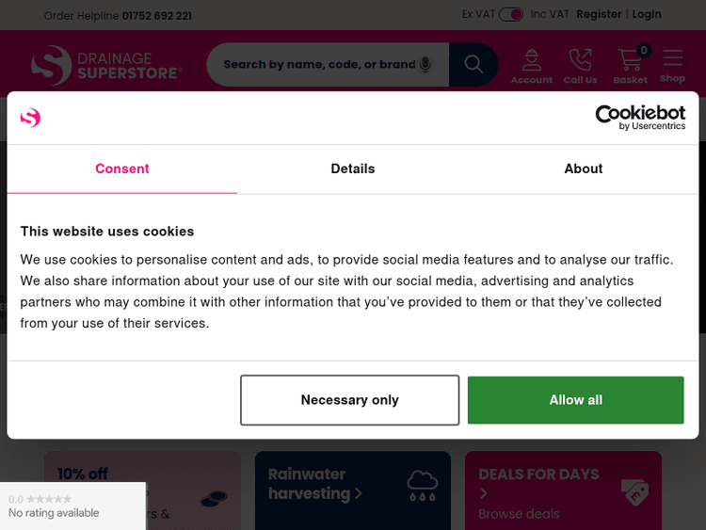Viewport: 706px width, 530px height.
Task: Click the Login link
Action: click(647, 14)
